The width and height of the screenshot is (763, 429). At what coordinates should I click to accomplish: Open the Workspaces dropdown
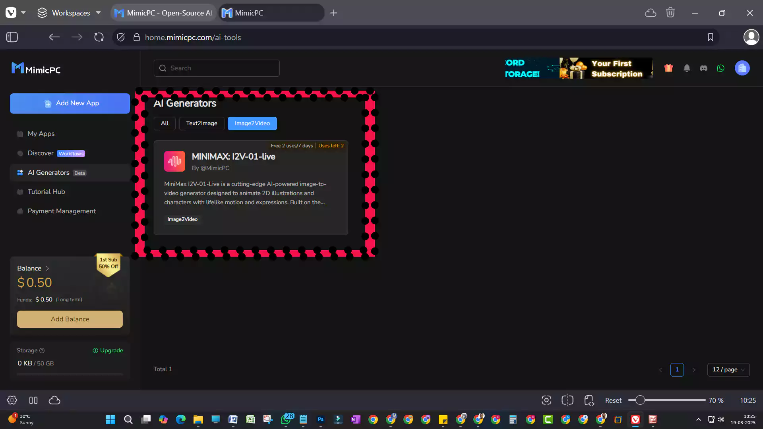point(69,13)
